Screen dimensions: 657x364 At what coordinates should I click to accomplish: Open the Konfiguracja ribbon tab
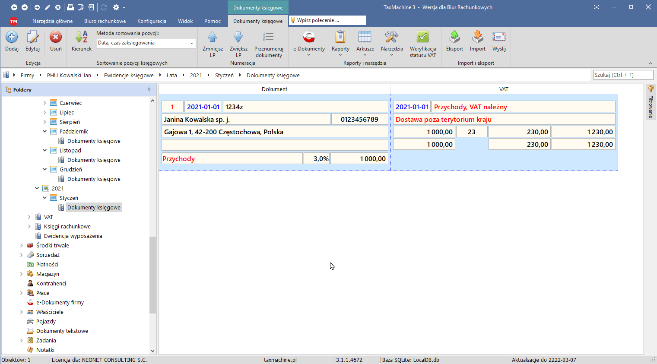pos(152,21)
